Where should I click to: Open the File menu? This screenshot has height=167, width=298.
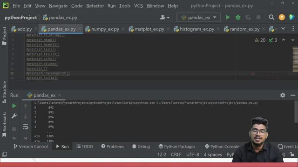click(x=16, y=6)
